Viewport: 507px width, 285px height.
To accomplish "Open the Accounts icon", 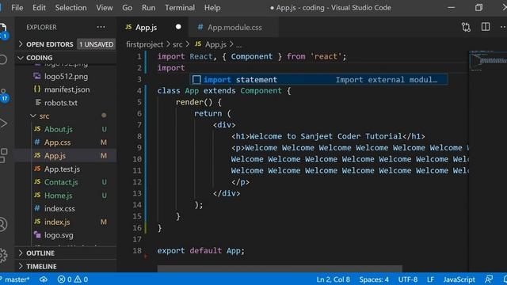I will pyautogui.click(x=3, y=224).
